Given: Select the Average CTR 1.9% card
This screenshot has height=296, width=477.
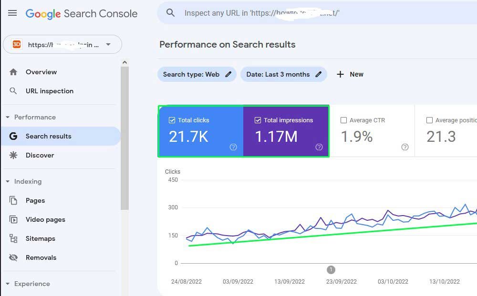Looking at the screenshot, I should tap(372, 131).
